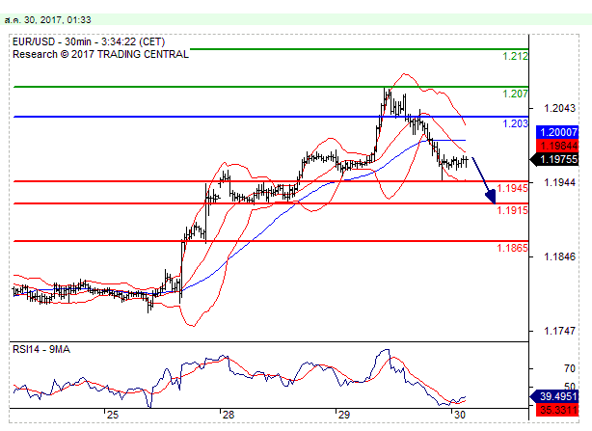Screen dimensions: 592x431
Task: Click the red 1.1945 support label
Action: 512,188
